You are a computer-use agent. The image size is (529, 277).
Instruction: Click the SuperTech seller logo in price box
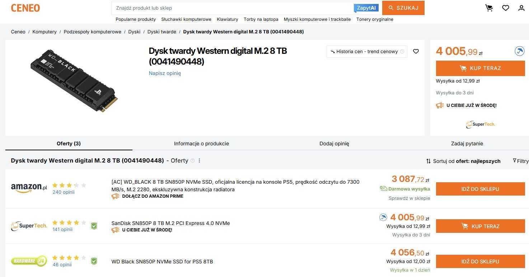tap(481, 124)
